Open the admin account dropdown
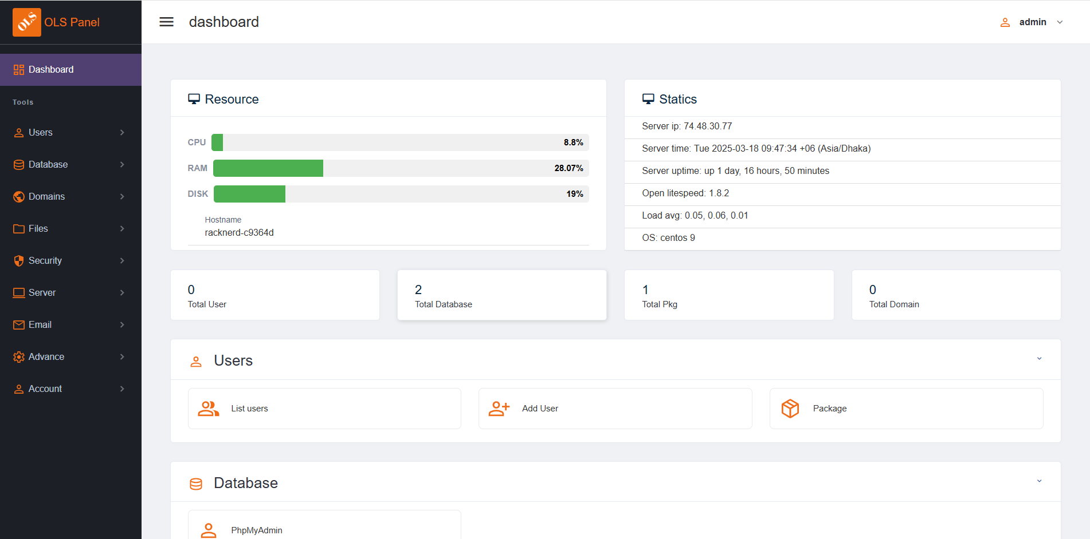Image resolution: width=1090 pixels, height=539 pixels. point(1033,22)
